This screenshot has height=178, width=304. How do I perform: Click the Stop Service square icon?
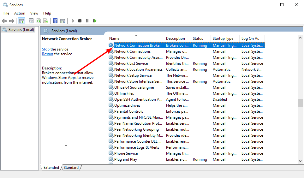click(80, 21)
